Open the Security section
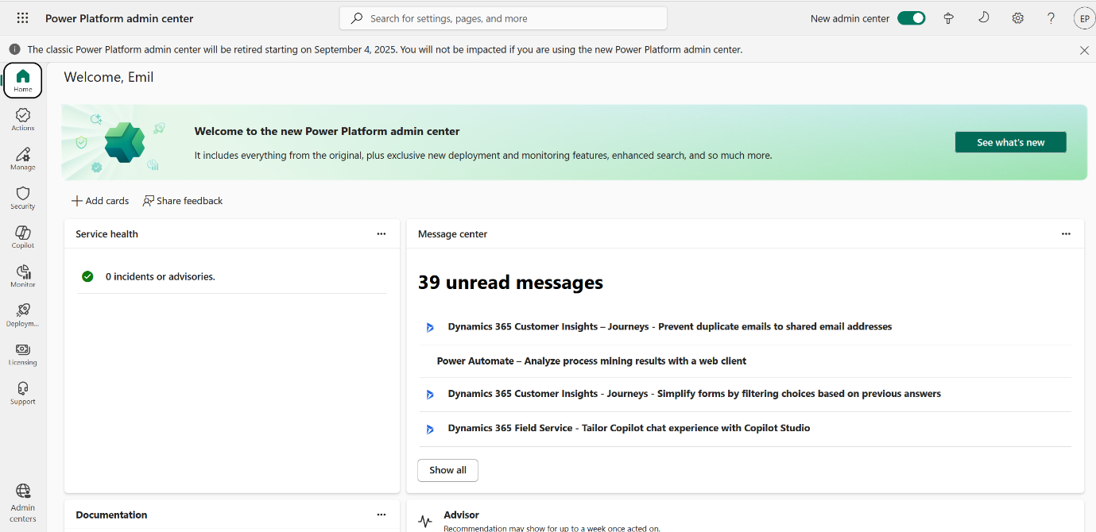Screen dimensions: 1096x532 [23, 198]
